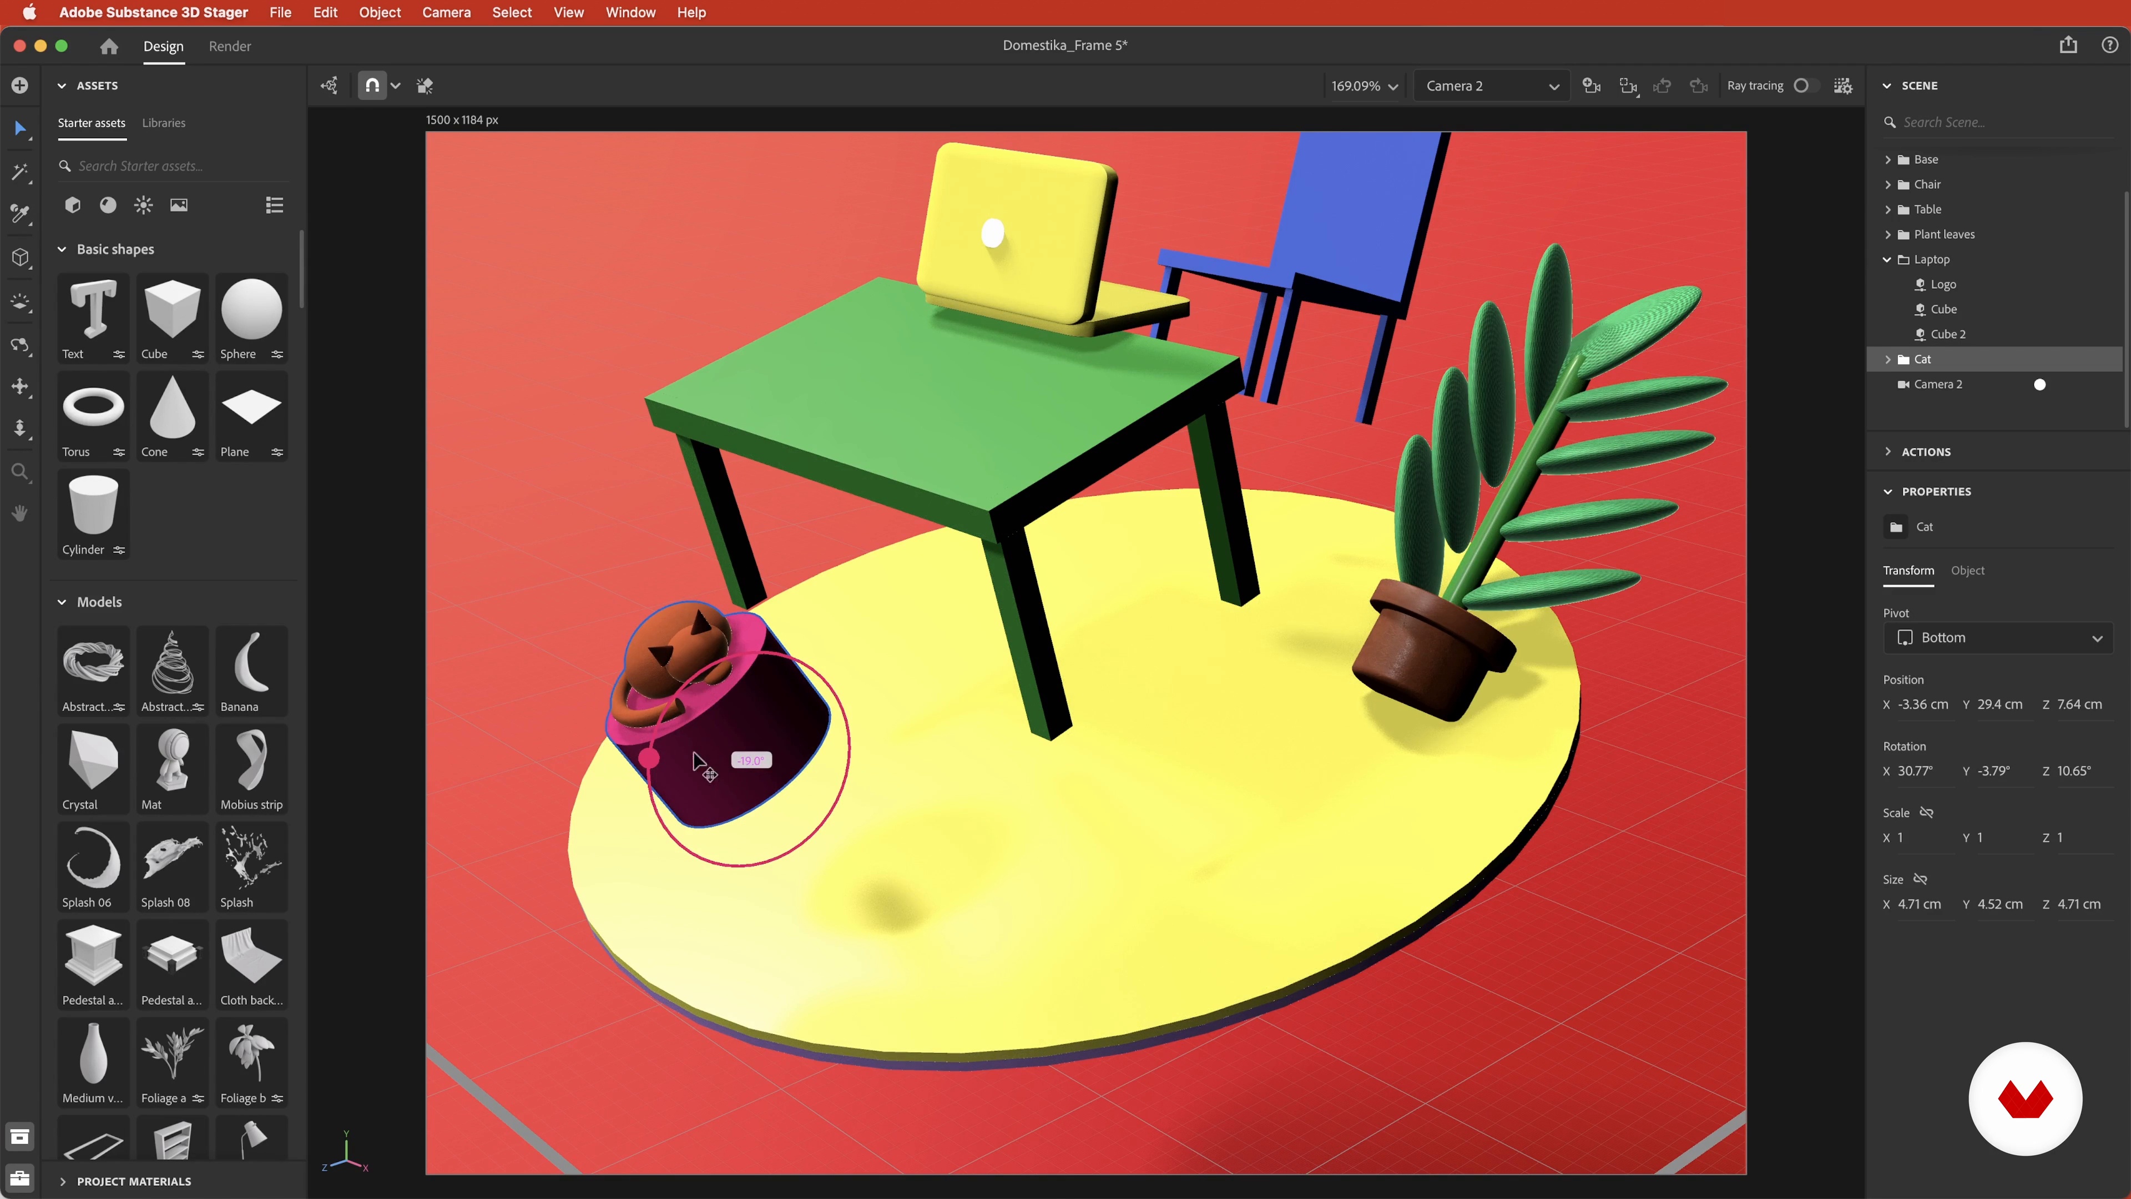
Task: Click the Search Scene field
Action: (x=1998, y=123)
